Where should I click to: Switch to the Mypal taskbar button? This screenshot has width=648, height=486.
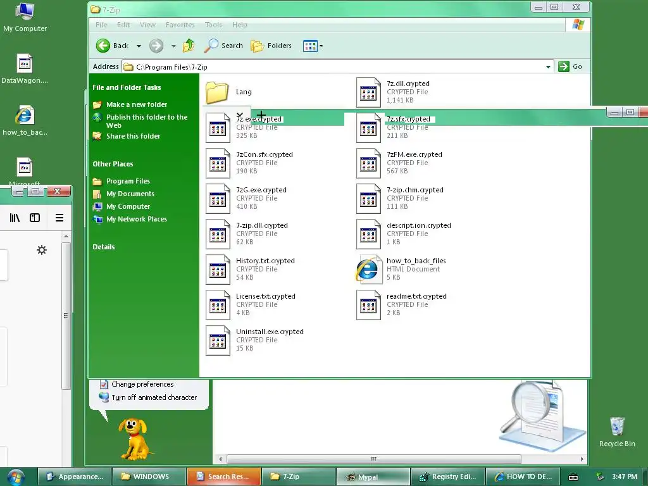click(373, 477)
